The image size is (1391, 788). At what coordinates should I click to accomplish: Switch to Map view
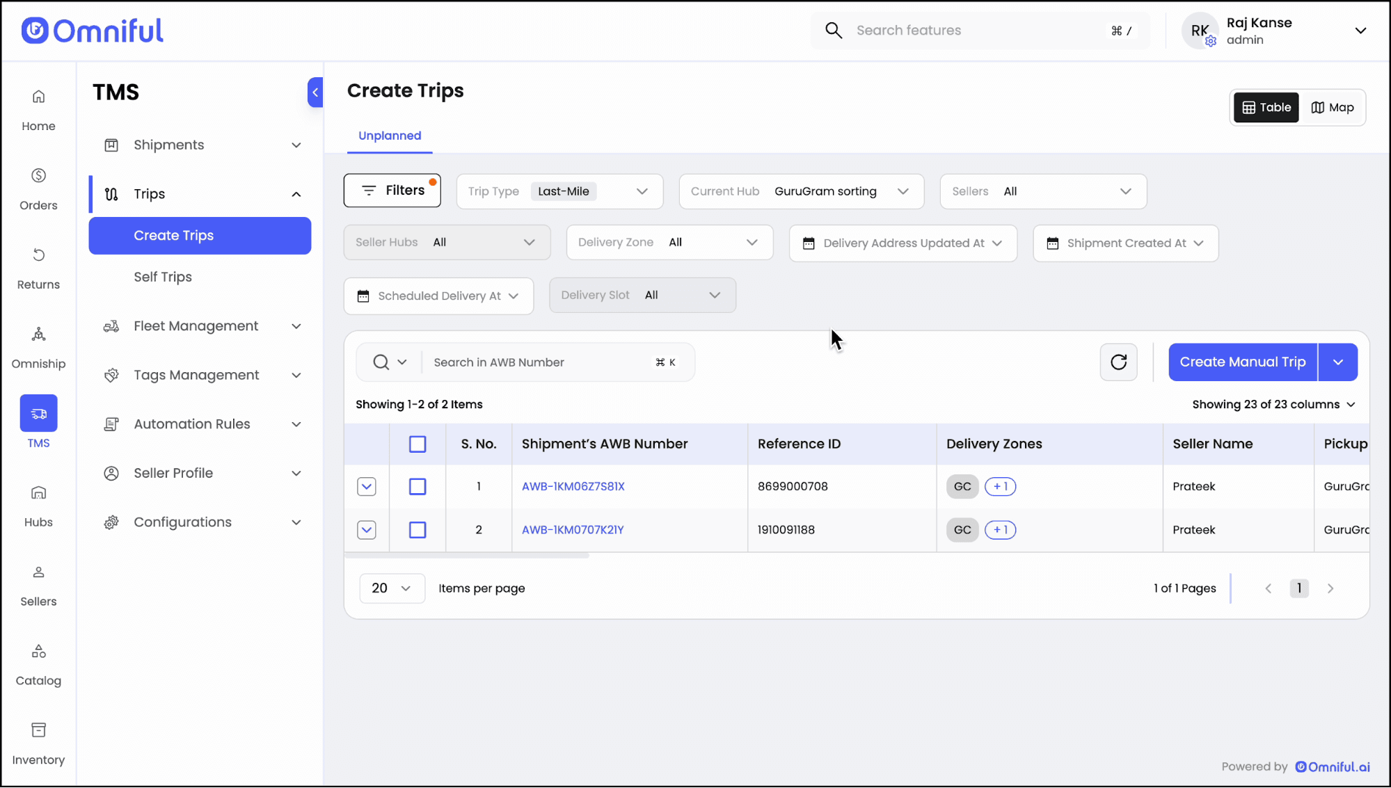click(x=1332, y=107)
